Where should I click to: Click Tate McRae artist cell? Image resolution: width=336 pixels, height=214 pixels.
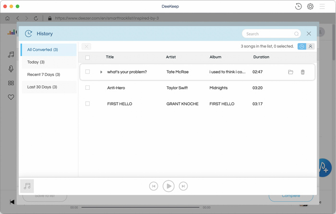click(178, 72)
